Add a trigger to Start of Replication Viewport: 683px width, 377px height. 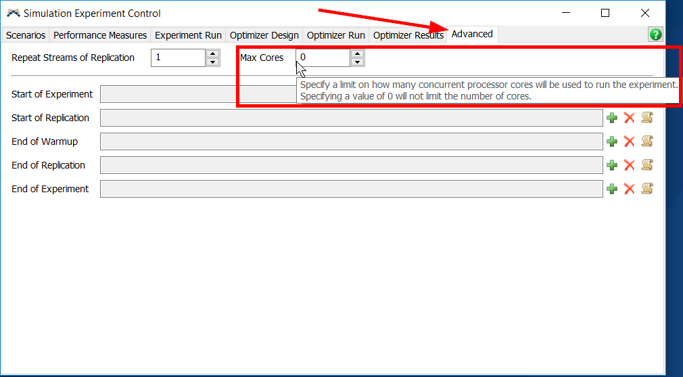[x=612, y=118]
